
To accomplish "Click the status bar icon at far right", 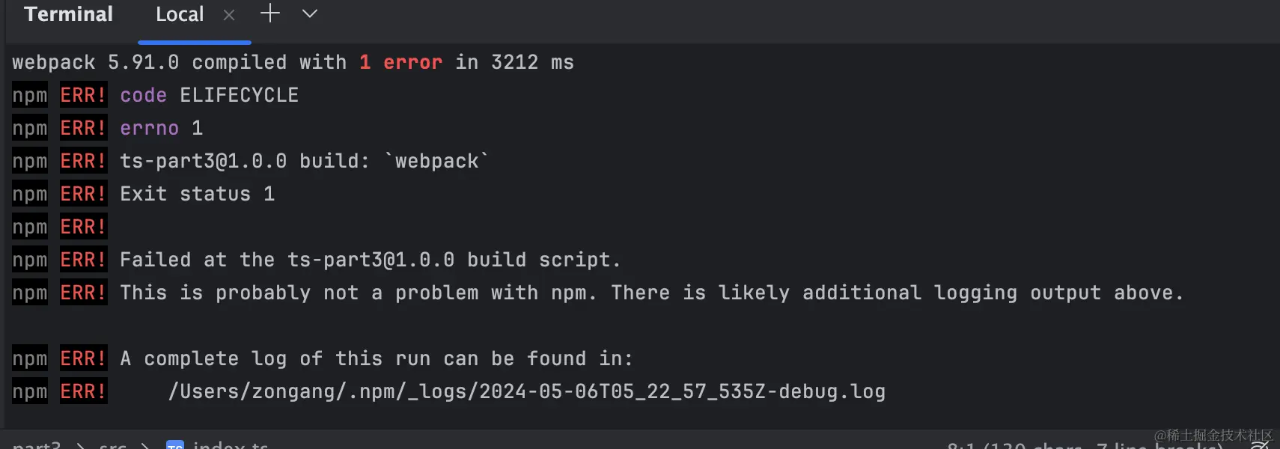I will [1260, 445].
